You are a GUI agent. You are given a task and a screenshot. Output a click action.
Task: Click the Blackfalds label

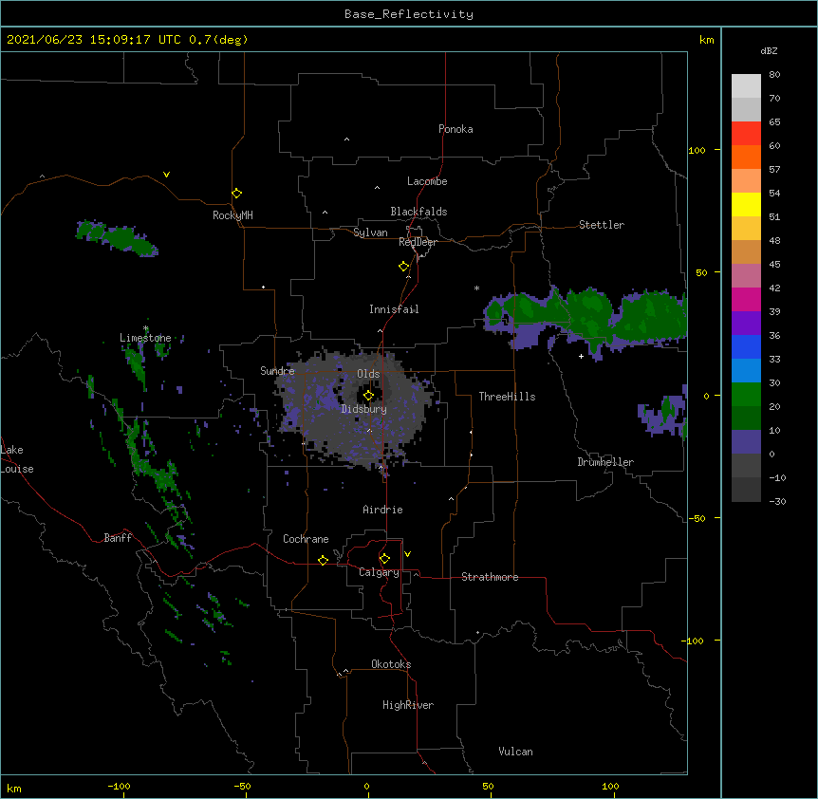tap(418, 212)
